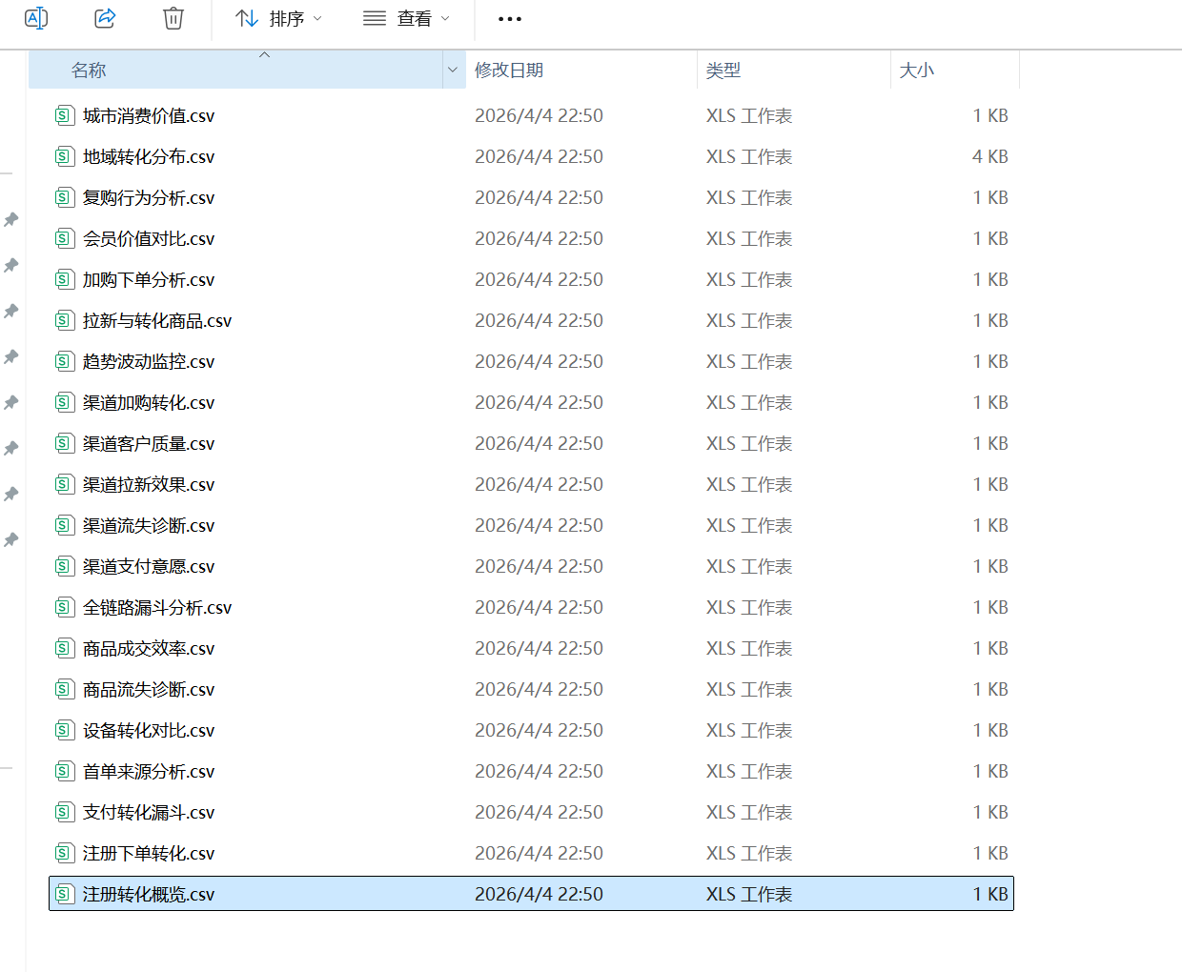
Task: Click the file icon of 全链路漏斗分析.csv
Action: click(x=64, y=608)
